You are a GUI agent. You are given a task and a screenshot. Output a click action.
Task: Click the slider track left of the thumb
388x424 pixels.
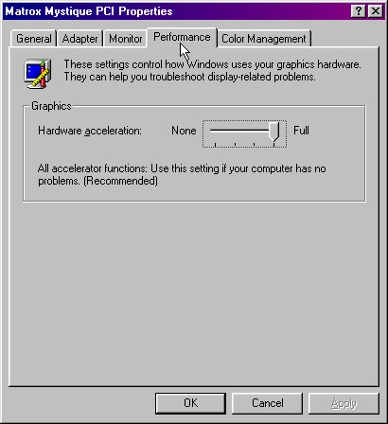point(239,131)
